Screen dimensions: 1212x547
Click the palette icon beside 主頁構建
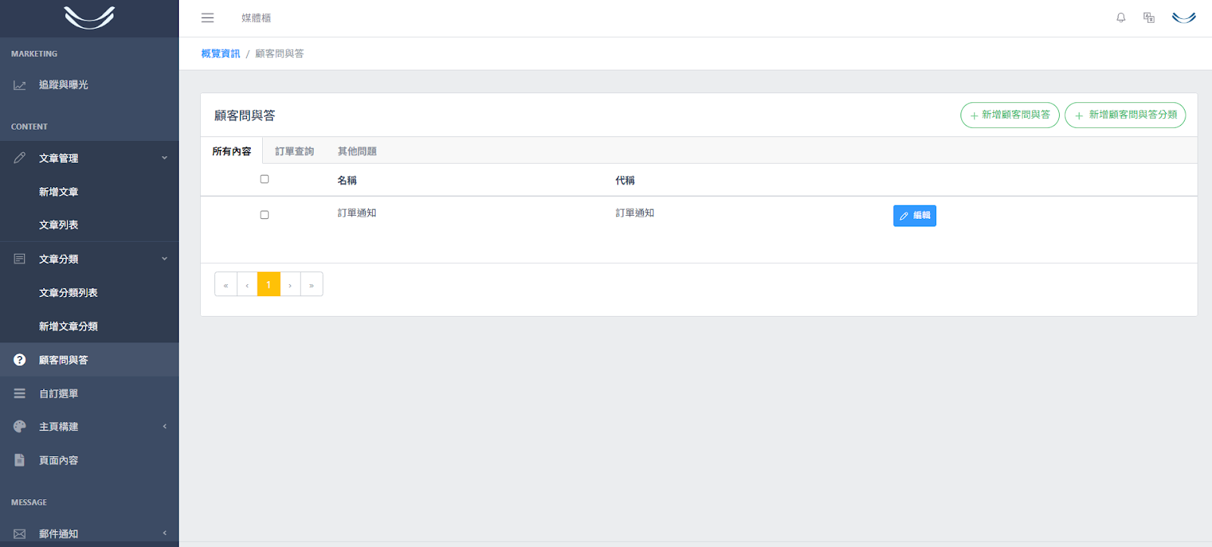tap(20, 427)
